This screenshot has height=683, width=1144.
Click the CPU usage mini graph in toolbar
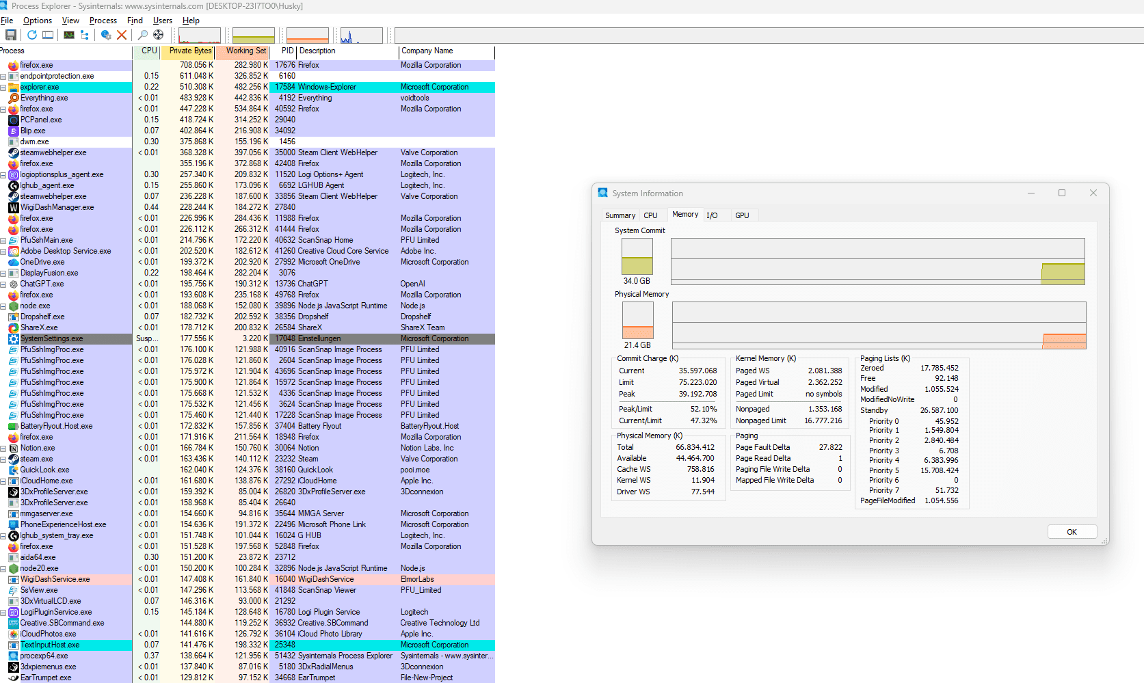(x=200, y=36)
